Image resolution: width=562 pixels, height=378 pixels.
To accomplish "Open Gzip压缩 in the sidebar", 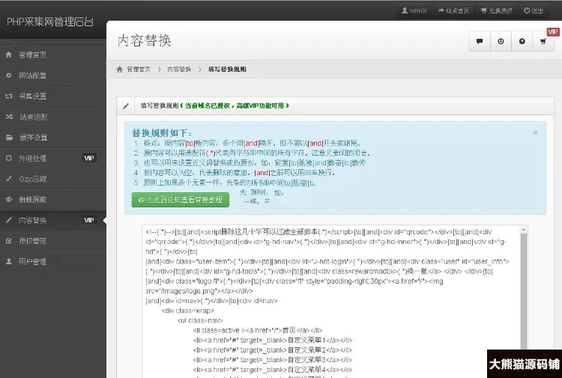I will (x=53, y=179).
